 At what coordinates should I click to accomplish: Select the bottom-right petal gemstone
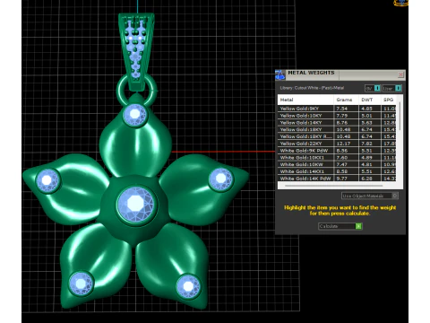(x=188, y=286)
